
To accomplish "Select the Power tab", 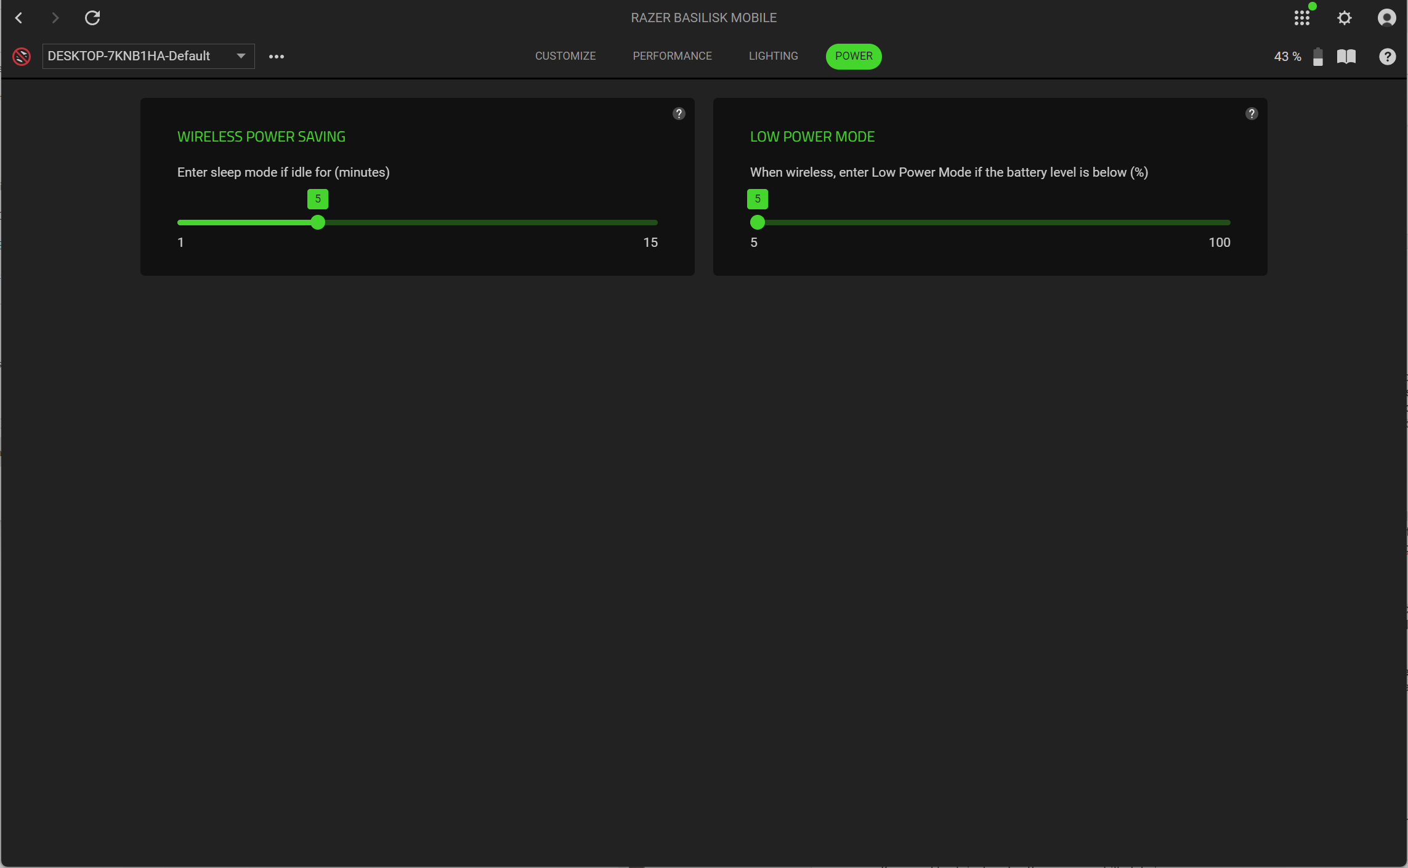I will pos(854,56).
